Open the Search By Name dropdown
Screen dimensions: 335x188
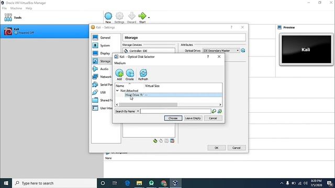(127, 111)
